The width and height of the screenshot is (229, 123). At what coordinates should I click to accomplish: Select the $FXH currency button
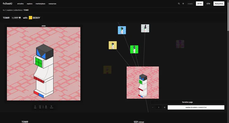pos(199,4)
